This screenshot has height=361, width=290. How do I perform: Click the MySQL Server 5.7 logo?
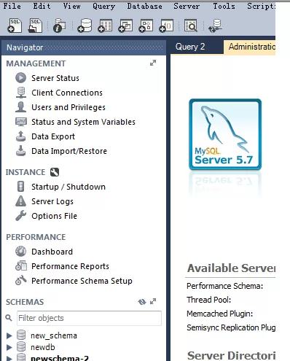click(x=225, y=134)
